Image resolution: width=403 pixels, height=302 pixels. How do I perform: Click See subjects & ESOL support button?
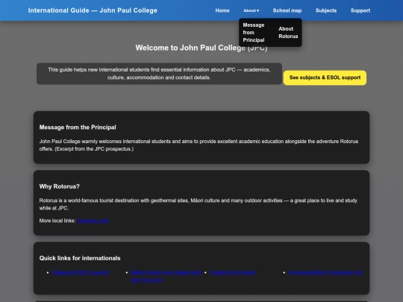325,78
